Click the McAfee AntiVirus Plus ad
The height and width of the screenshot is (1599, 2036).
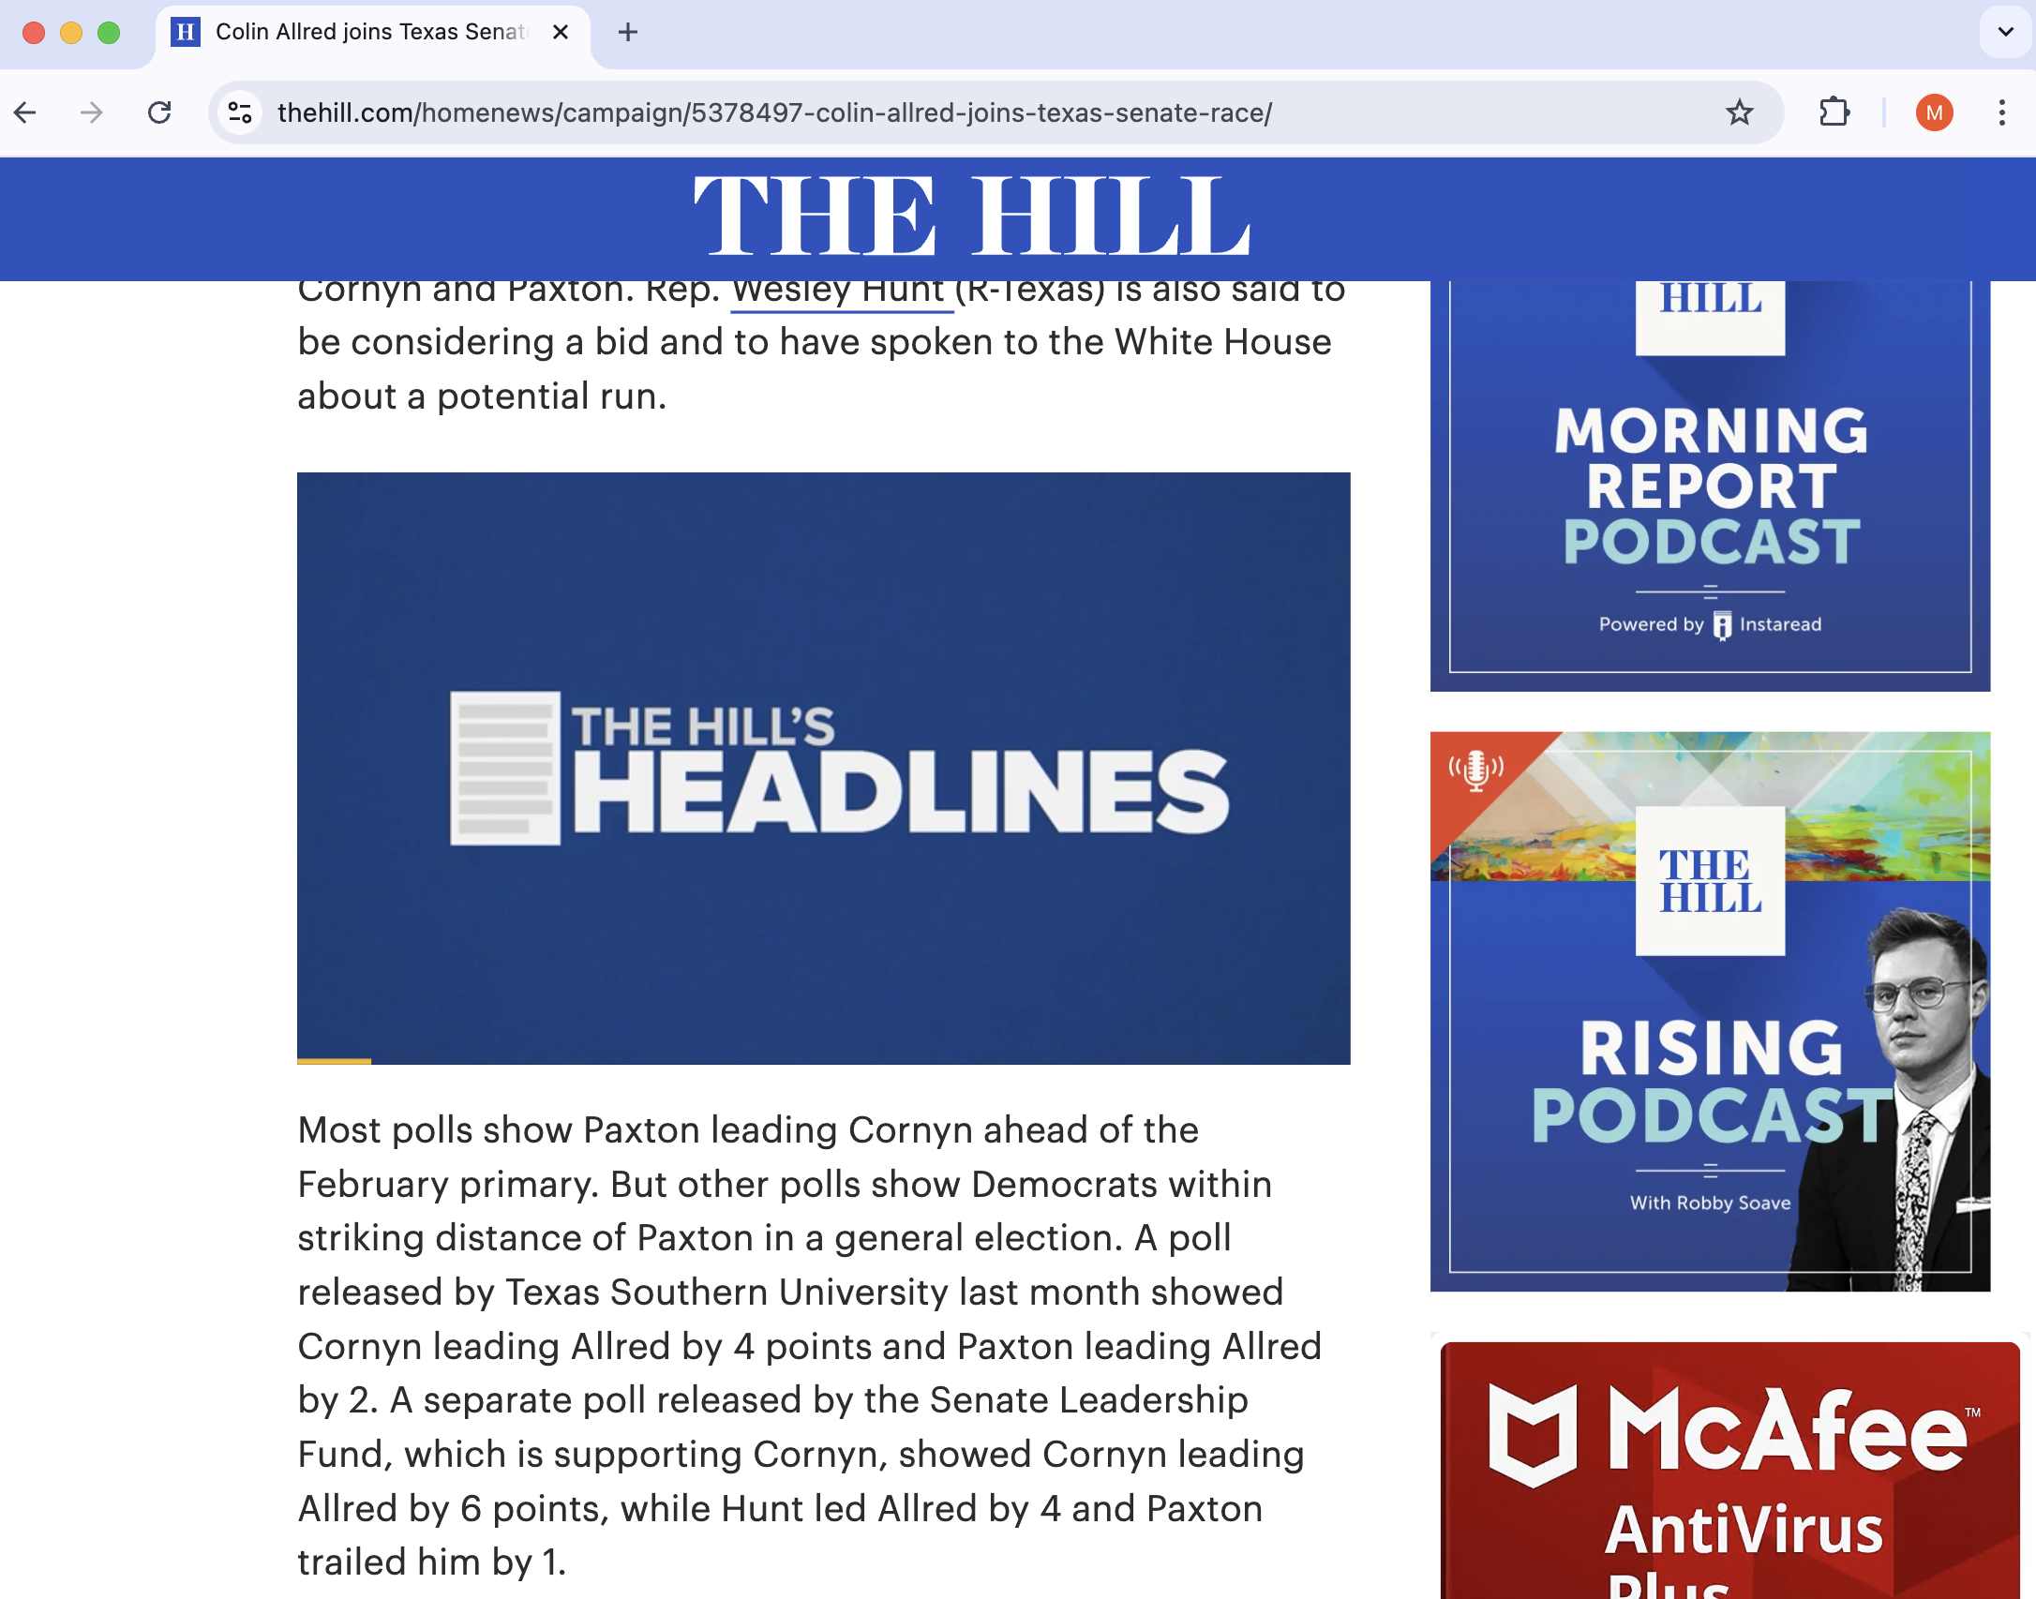[1729, 1470]
